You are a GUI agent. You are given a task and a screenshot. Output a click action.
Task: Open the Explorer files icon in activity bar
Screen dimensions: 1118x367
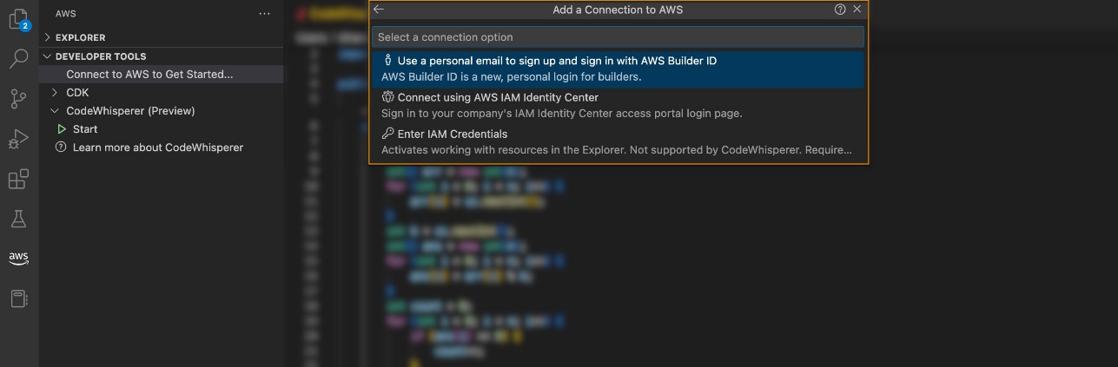(x=18, y=20)
